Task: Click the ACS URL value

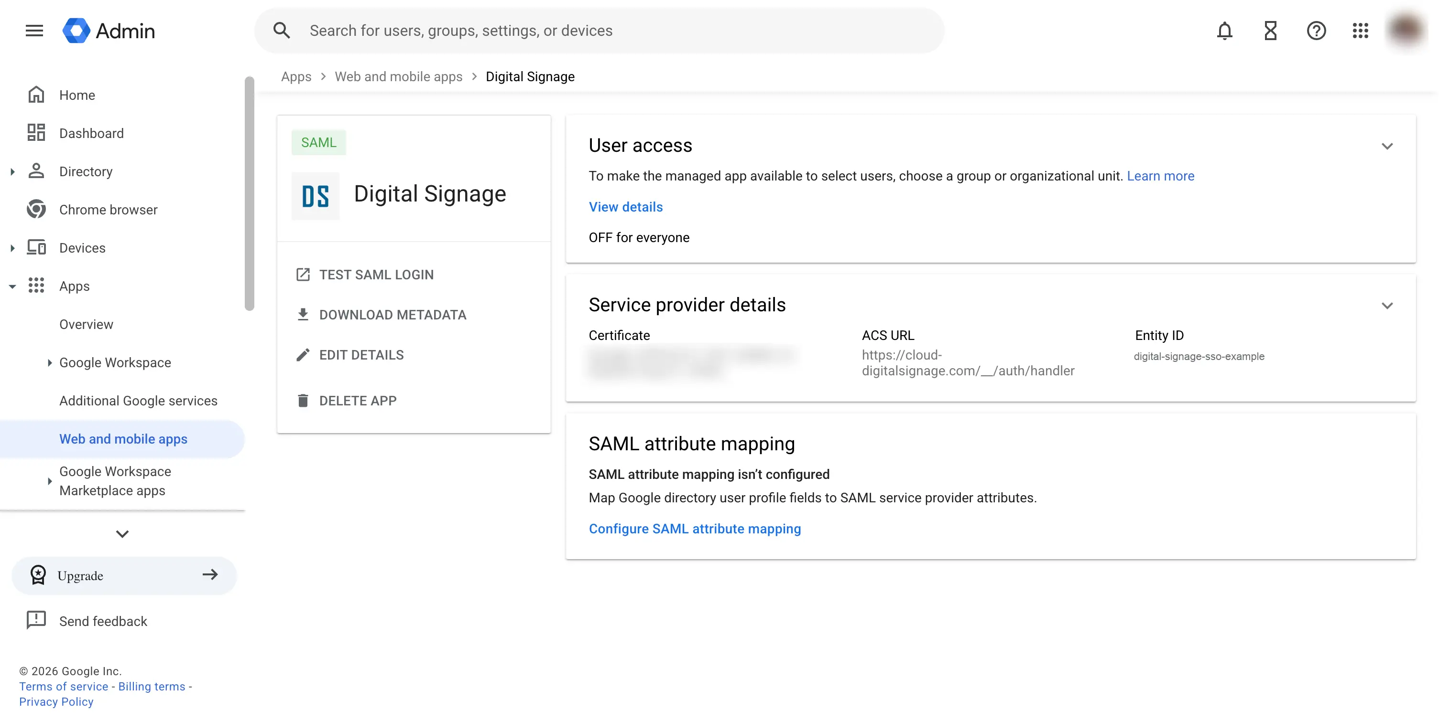Action: coord(968,363)
